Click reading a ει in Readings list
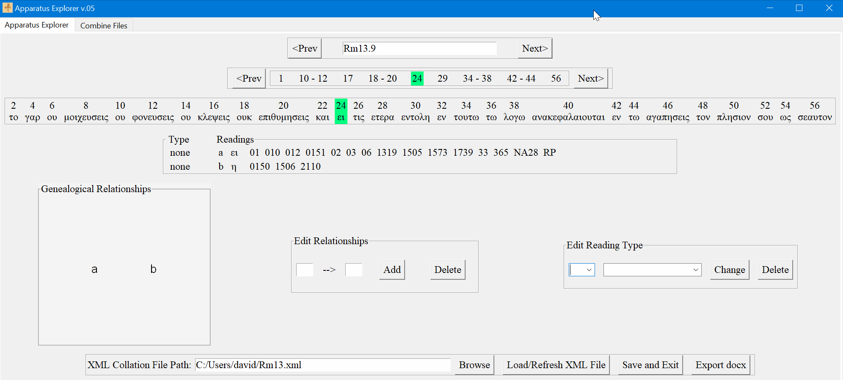The width and height of the screenshot is (843, 380). [228, 152]
